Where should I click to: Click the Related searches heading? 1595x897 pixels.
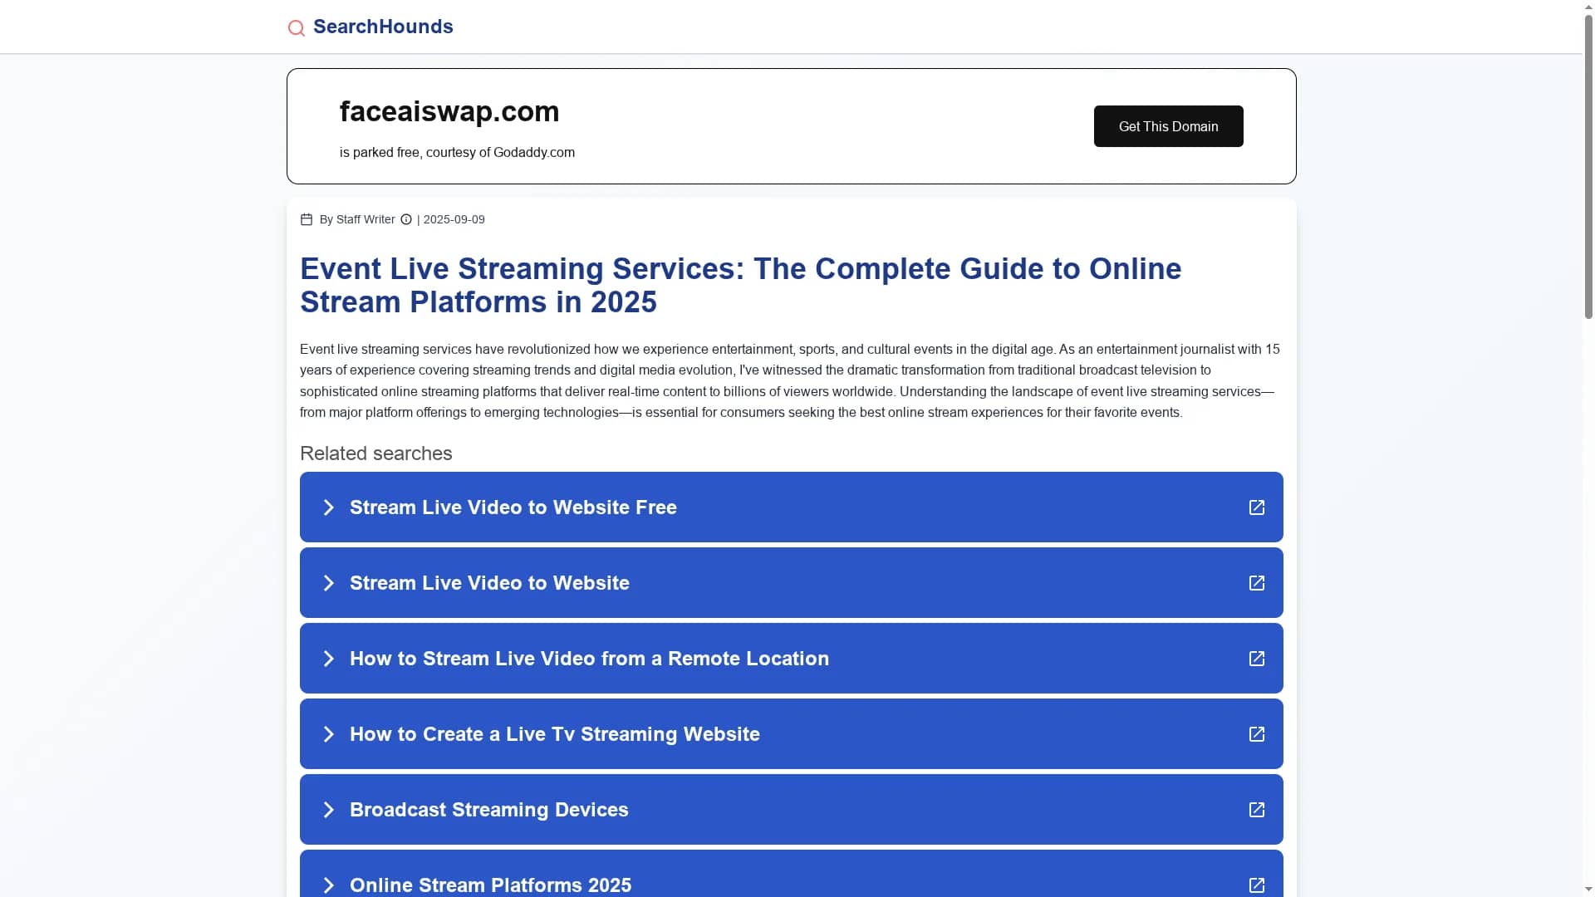(375, 453)
